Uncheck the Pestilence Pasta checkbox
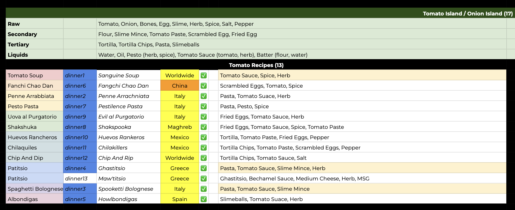Viewport: 515px width, 210px height. 203,106
